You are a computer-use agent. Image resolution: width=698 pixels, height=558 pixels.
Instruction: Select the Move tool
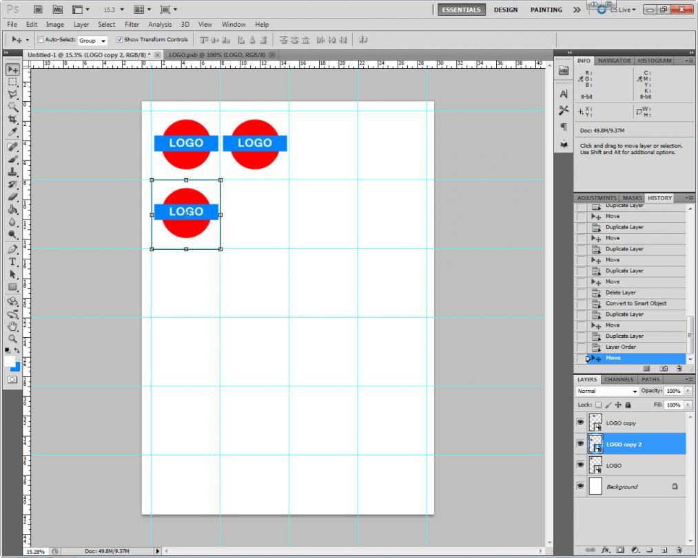click(x=12, y=69)
